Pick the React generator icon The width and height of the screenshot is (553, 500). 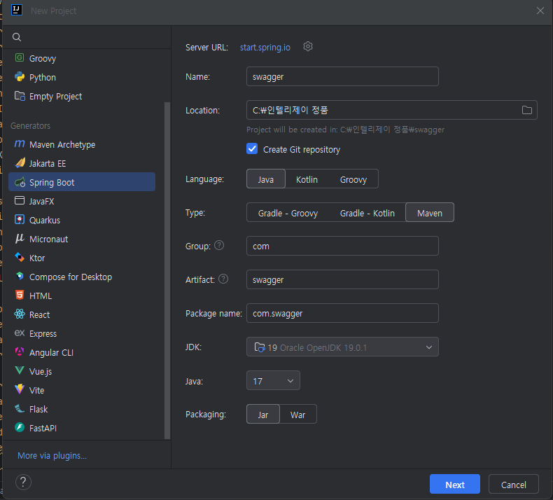20,314
